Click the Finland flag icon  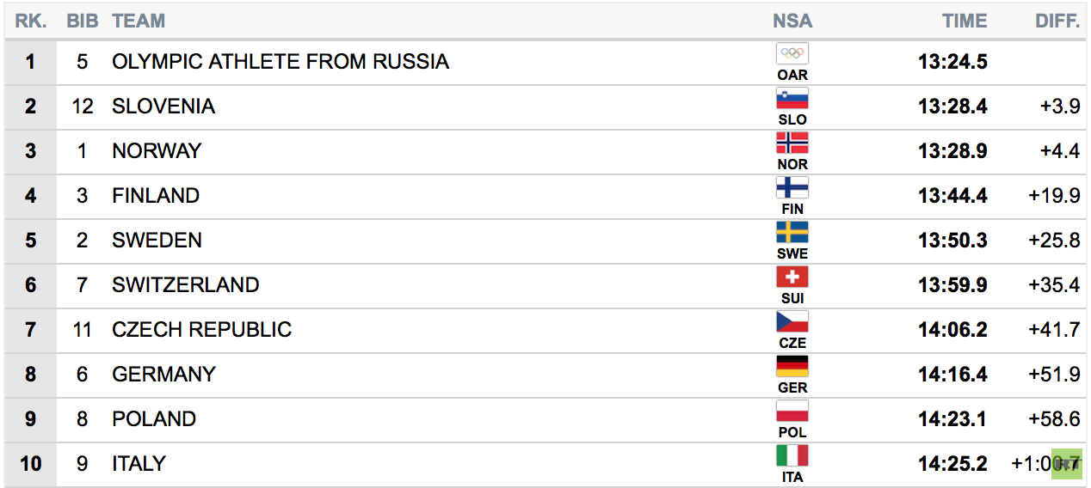click(x=792, y=188)
